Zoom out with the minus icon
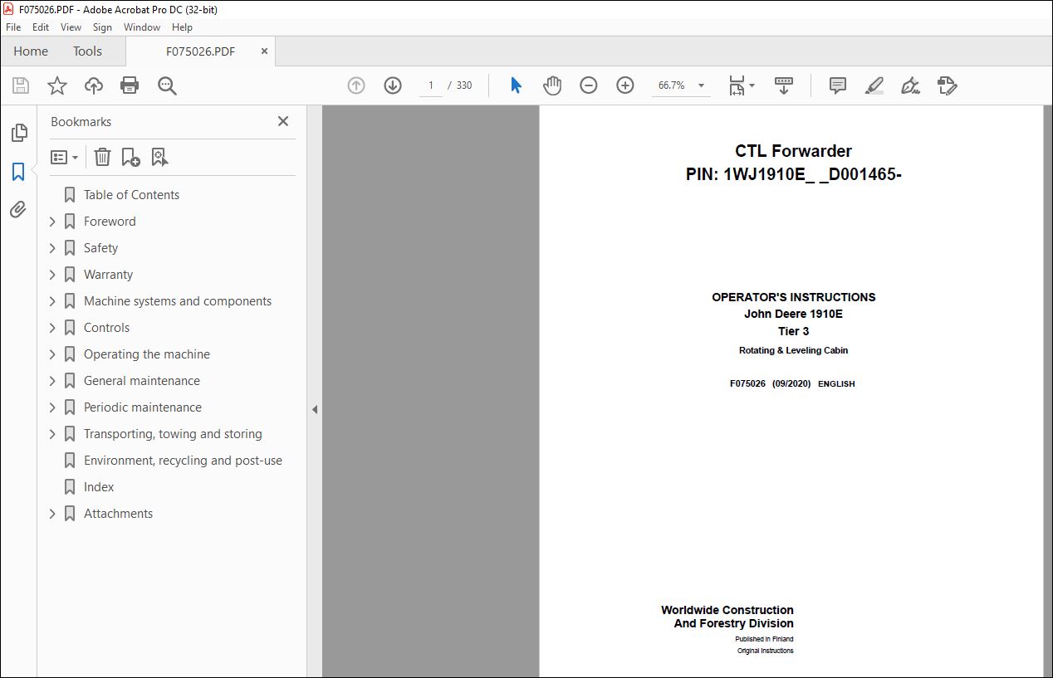1053x678 pixels. [589, 85]
